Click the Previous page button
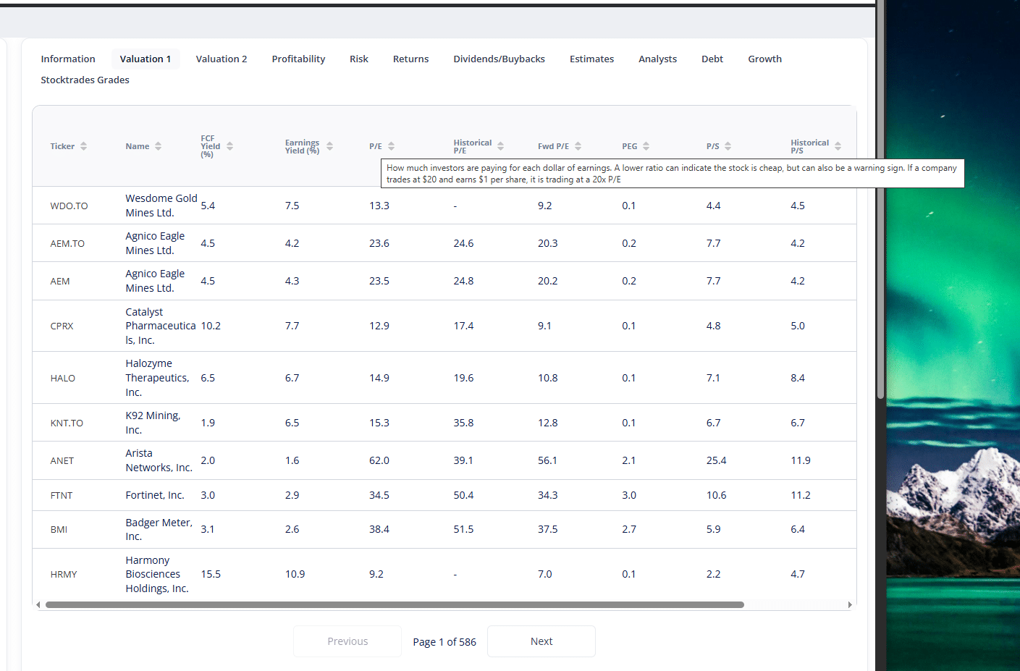The width and height of the screenshot is (1020, 671). tap(347, 641)
